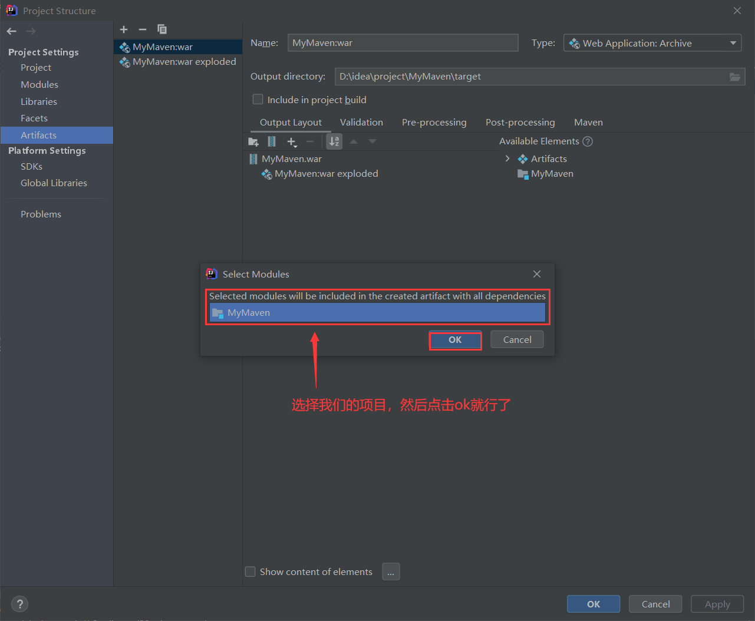Toggle Show content of elements checkbox

[250, 572]
